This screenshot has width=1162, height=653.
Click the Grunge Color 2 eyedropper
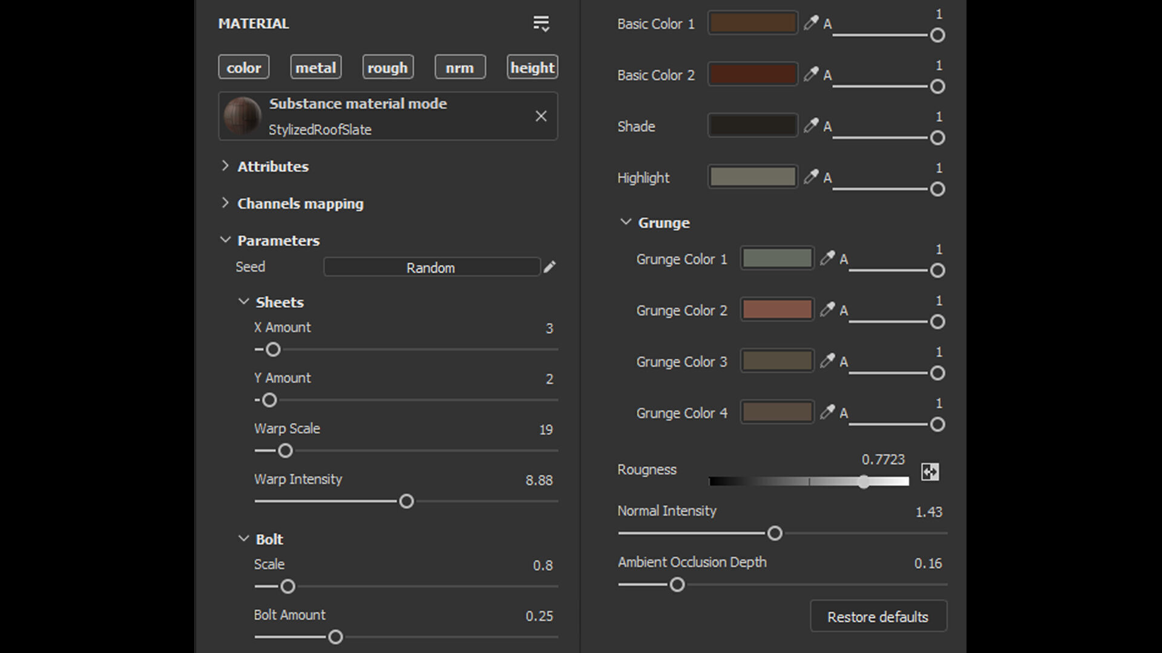[x=827, y=310]
